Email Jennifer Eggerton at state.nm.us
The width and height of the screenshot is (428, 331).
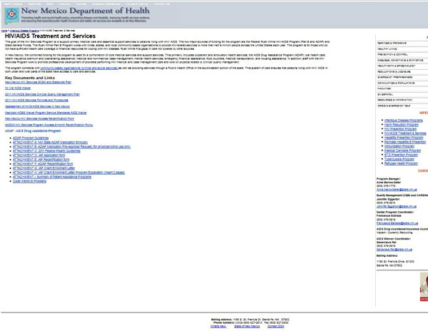(x=397, y=207)
